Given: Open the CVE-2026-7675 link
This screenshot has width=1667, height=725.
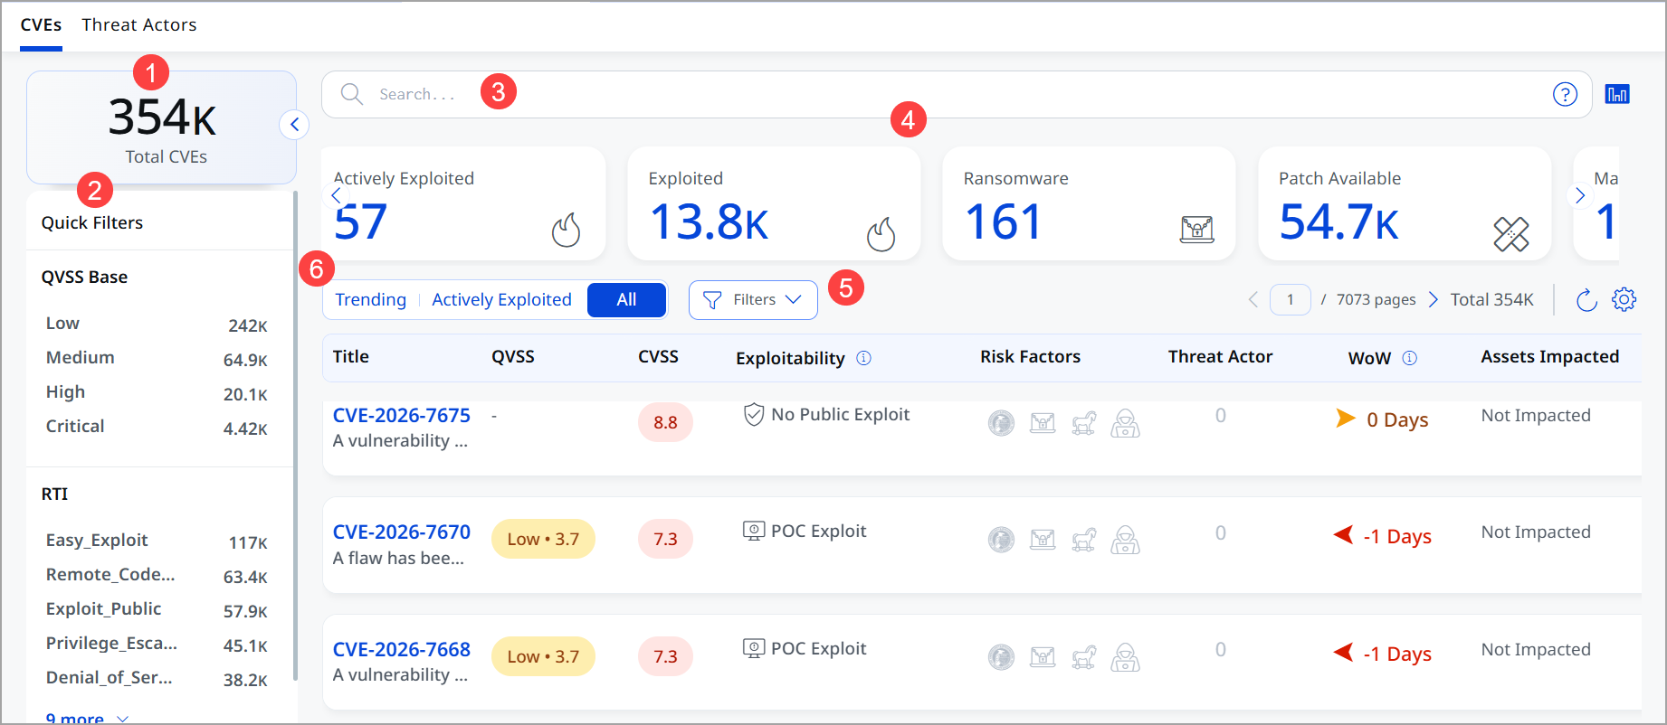Looking at the screenshot, I should [402, 416].
